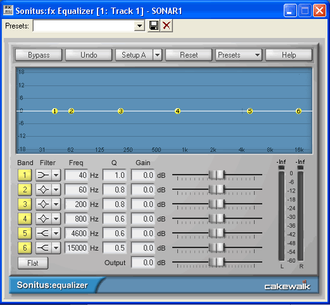Viewport: 330px width, 305px height.
Task: Click band 2 frequency field showing 60
Action: [76, 190]
